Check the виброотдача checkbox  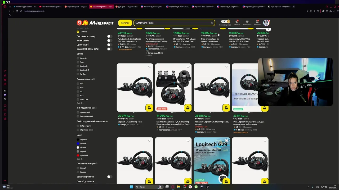point(78,126)
